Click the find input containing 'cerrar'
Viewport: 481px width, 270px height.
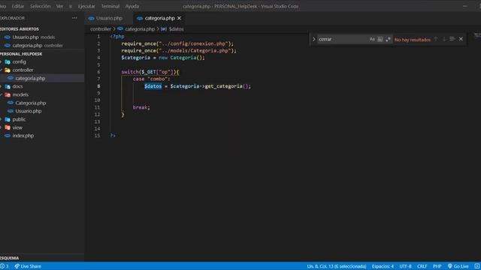point(342,39)
